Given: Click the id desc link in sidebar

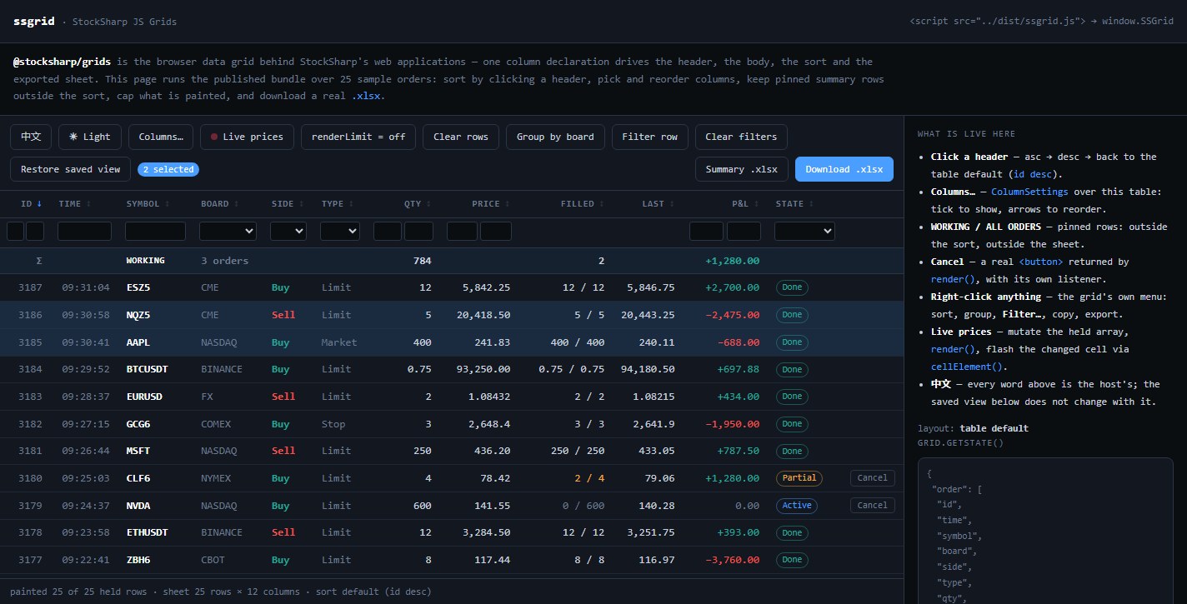Looking at the screenshot, I should 1034,174.
